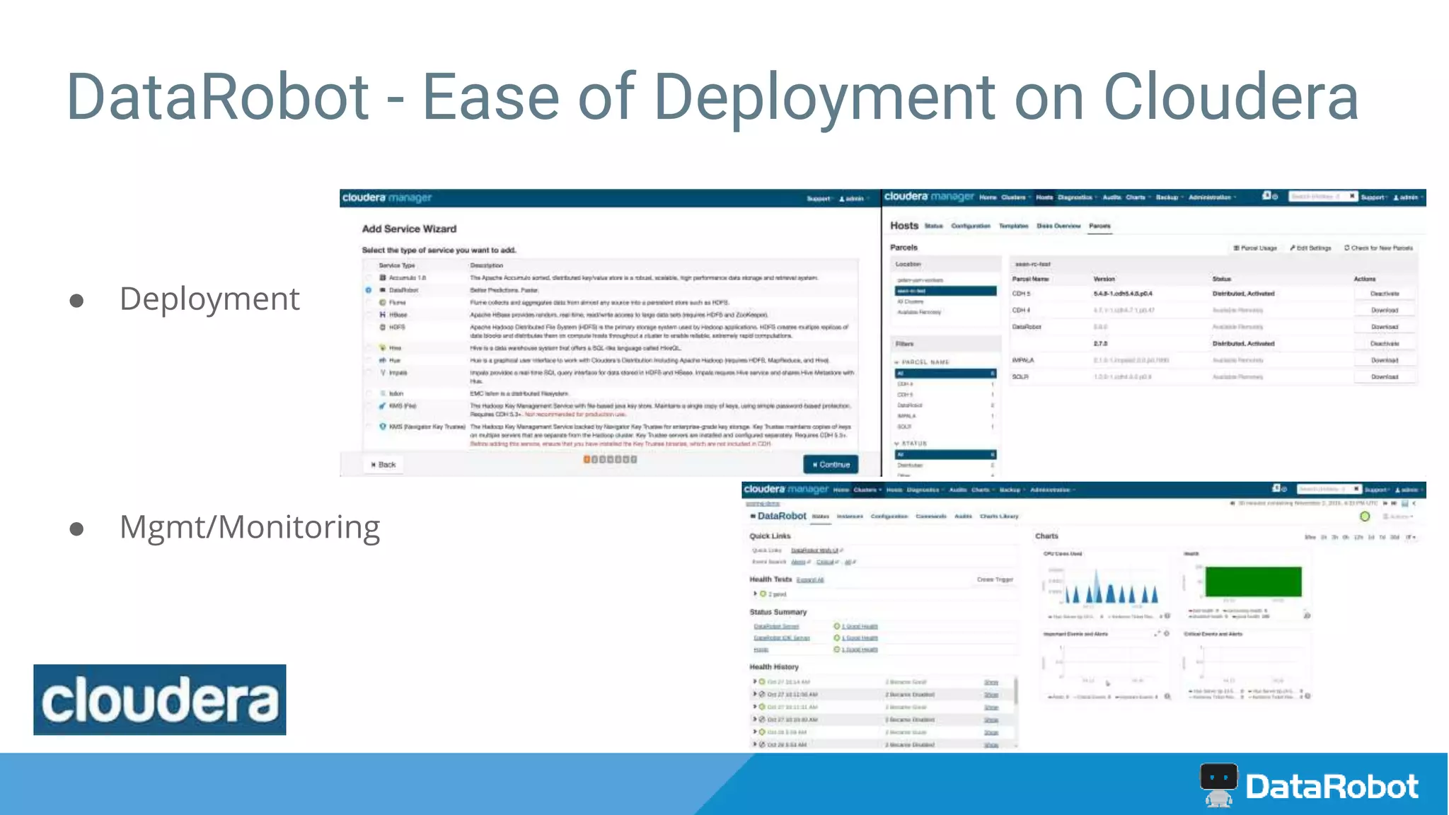Screen dimensions: 1449x815
Task: Collapse the STATUS filter section
Action: pyautogui.click(x=897, y=444)
